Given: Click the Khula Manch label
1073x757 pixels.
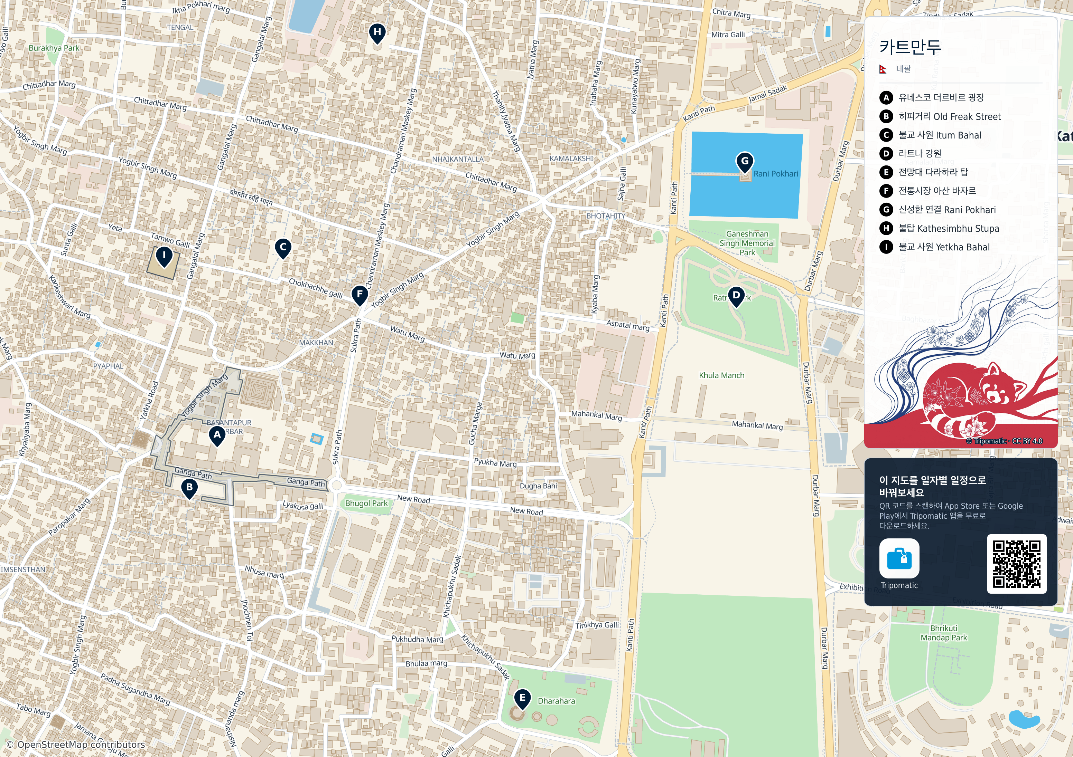Looking at the screenshot, I should pos(721,375).
